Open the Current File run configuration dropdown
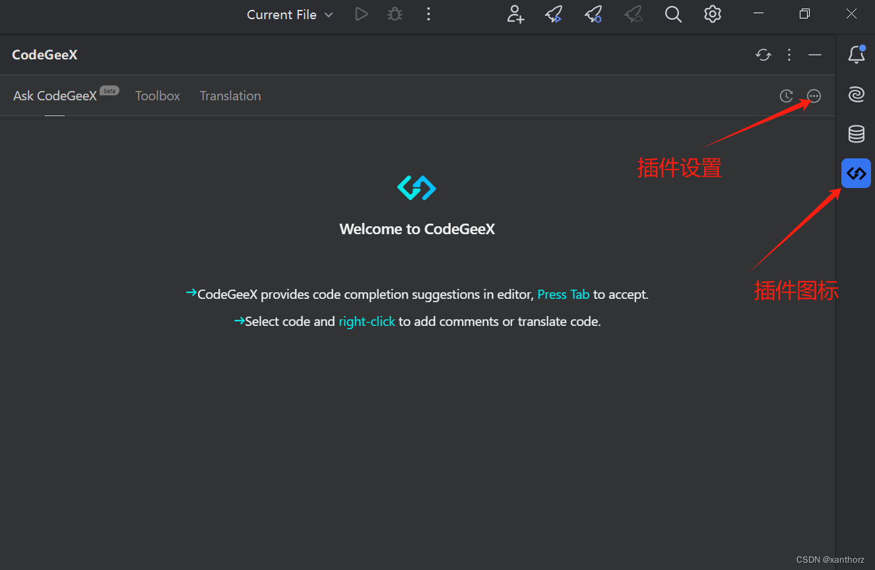The width and height of the screenshot is (875, 570). click(x=290, y=15)
